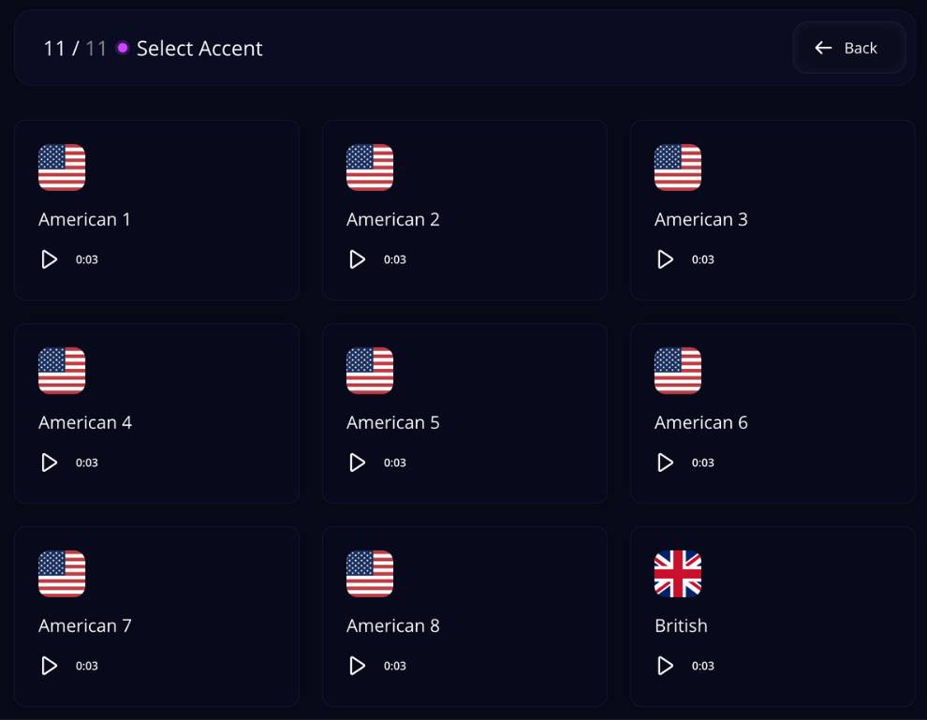The height and width of the screenshot is (720, 927).
Task: Select the American 6 accent card
Action: pyautogui.click(x=772, y=412)
